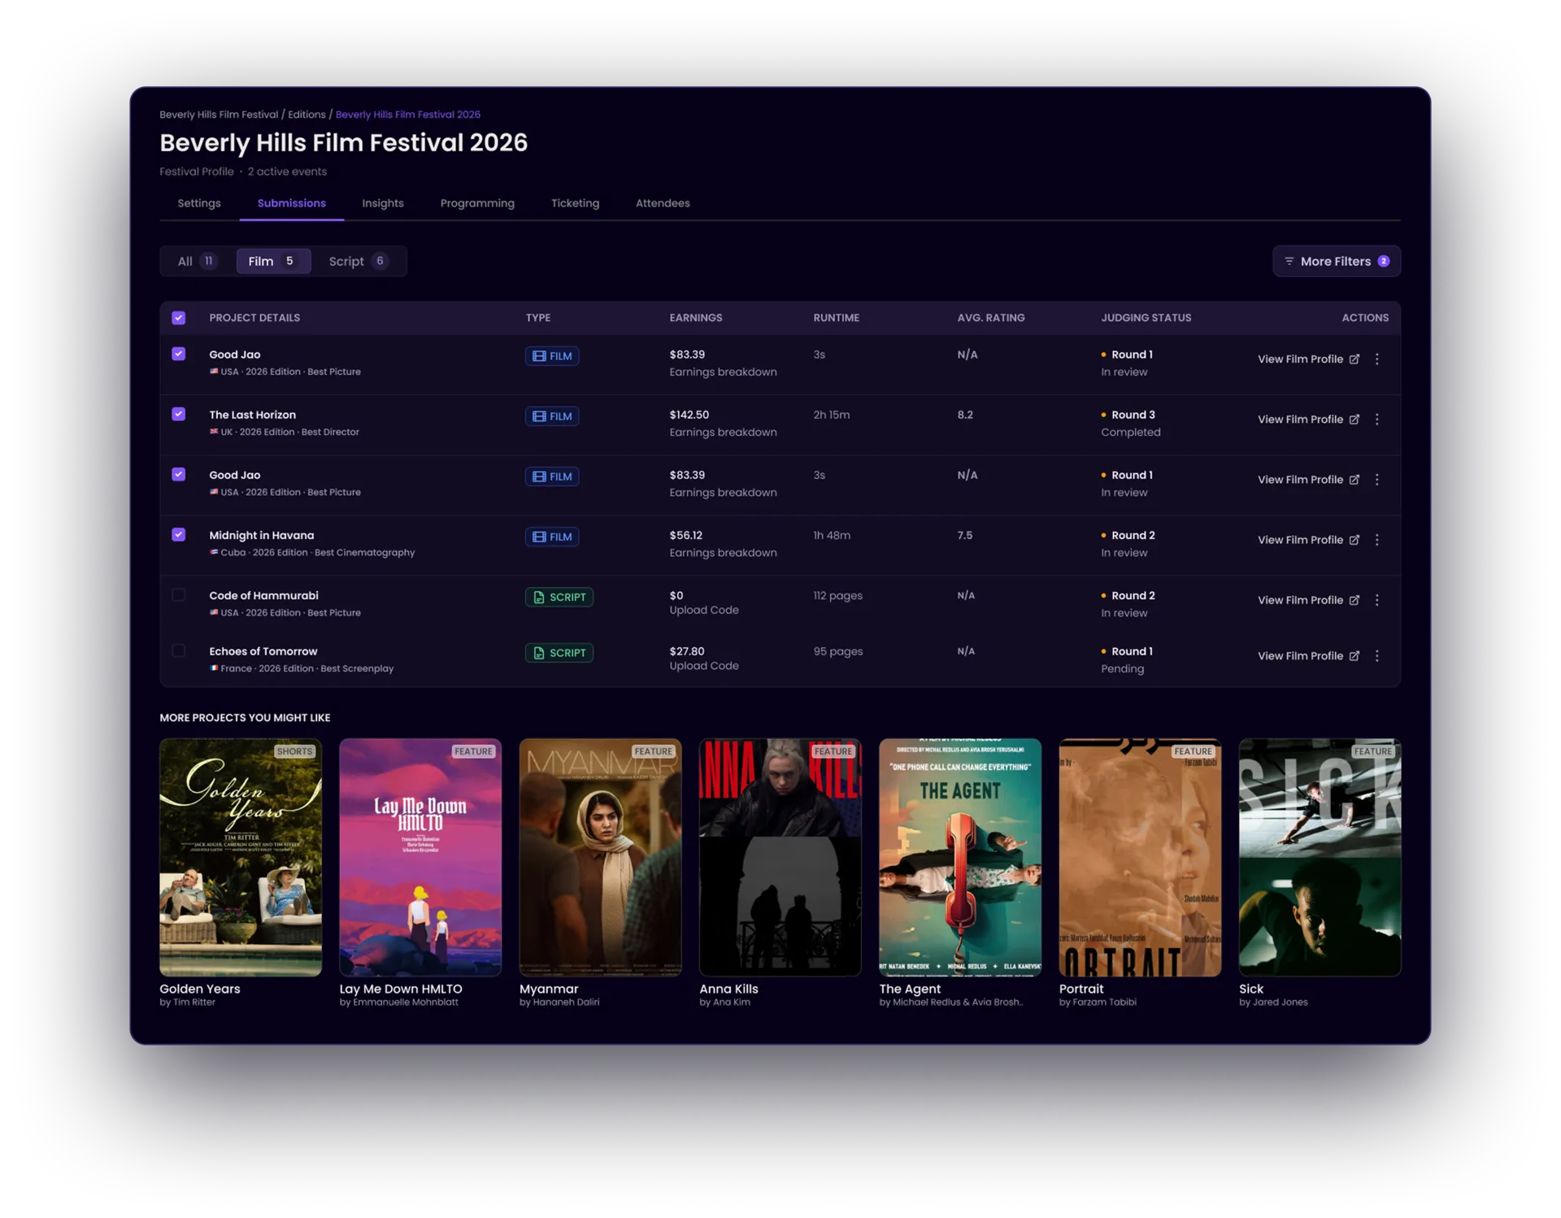Open the kebab menu for The Last Horizon
Image resolution: width=1561 pixels, height=1218 pixels.
1376,420
